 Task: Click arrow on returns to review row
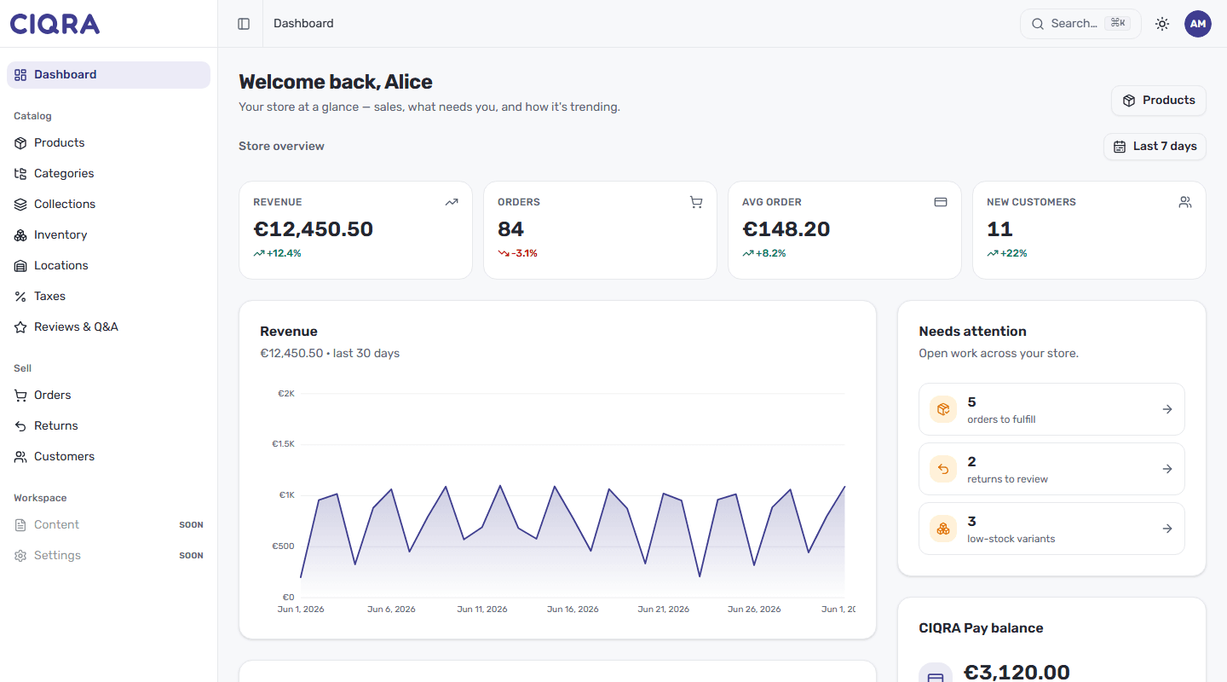pos(1167,469)
